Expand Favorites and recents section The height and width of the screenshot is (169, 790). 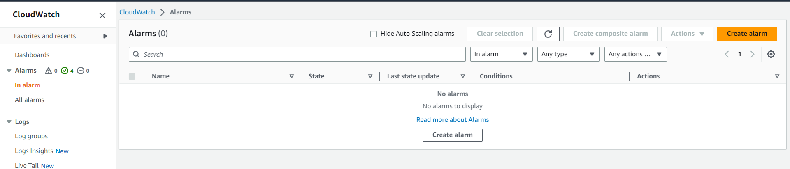105,36
